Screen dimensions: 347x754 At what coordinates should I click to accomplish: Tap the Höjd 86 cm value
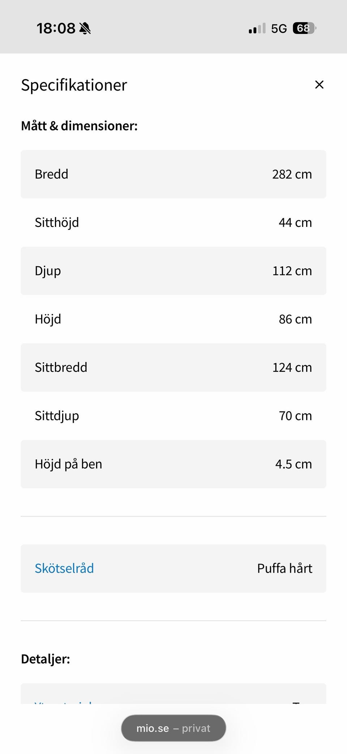[295, 319]
